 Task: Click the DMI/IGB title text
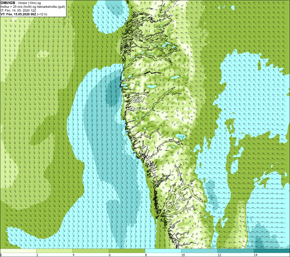8,3
